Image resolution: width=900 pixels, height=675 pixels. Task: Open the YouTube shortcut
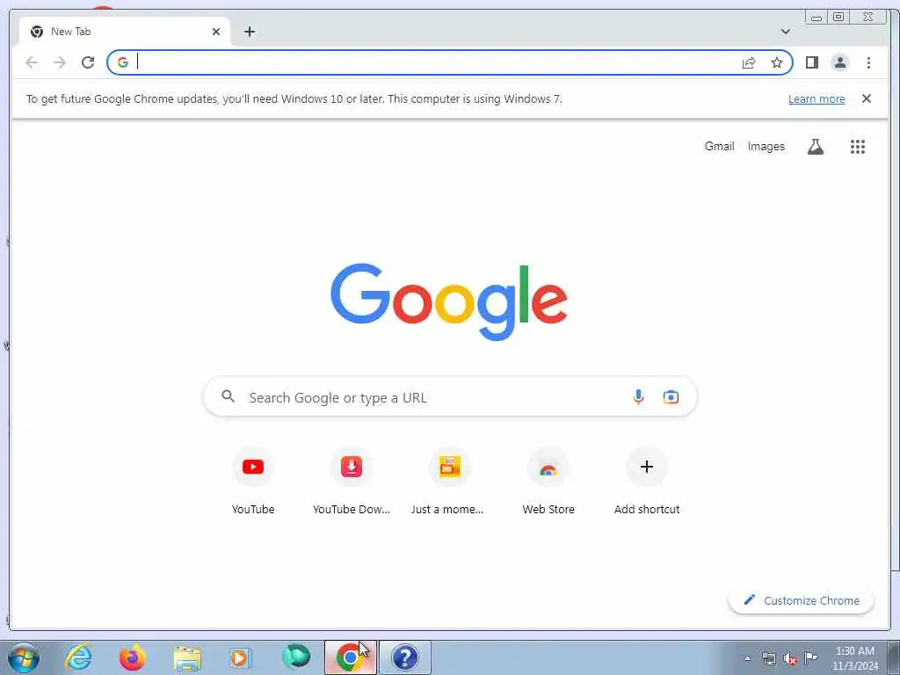click(253, 482)
